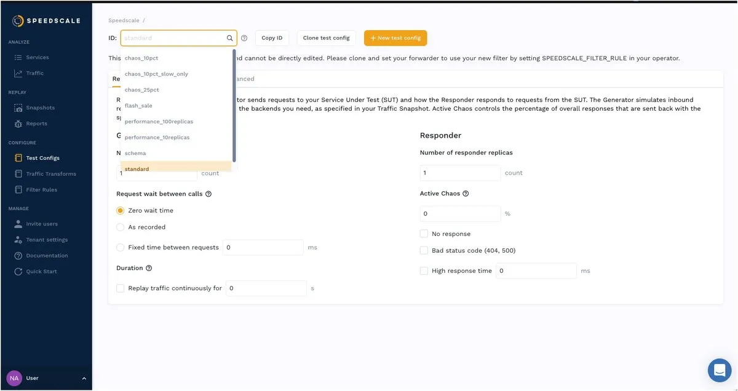
Task: Open Filter Rules in the sidebar
Action: 41,190
